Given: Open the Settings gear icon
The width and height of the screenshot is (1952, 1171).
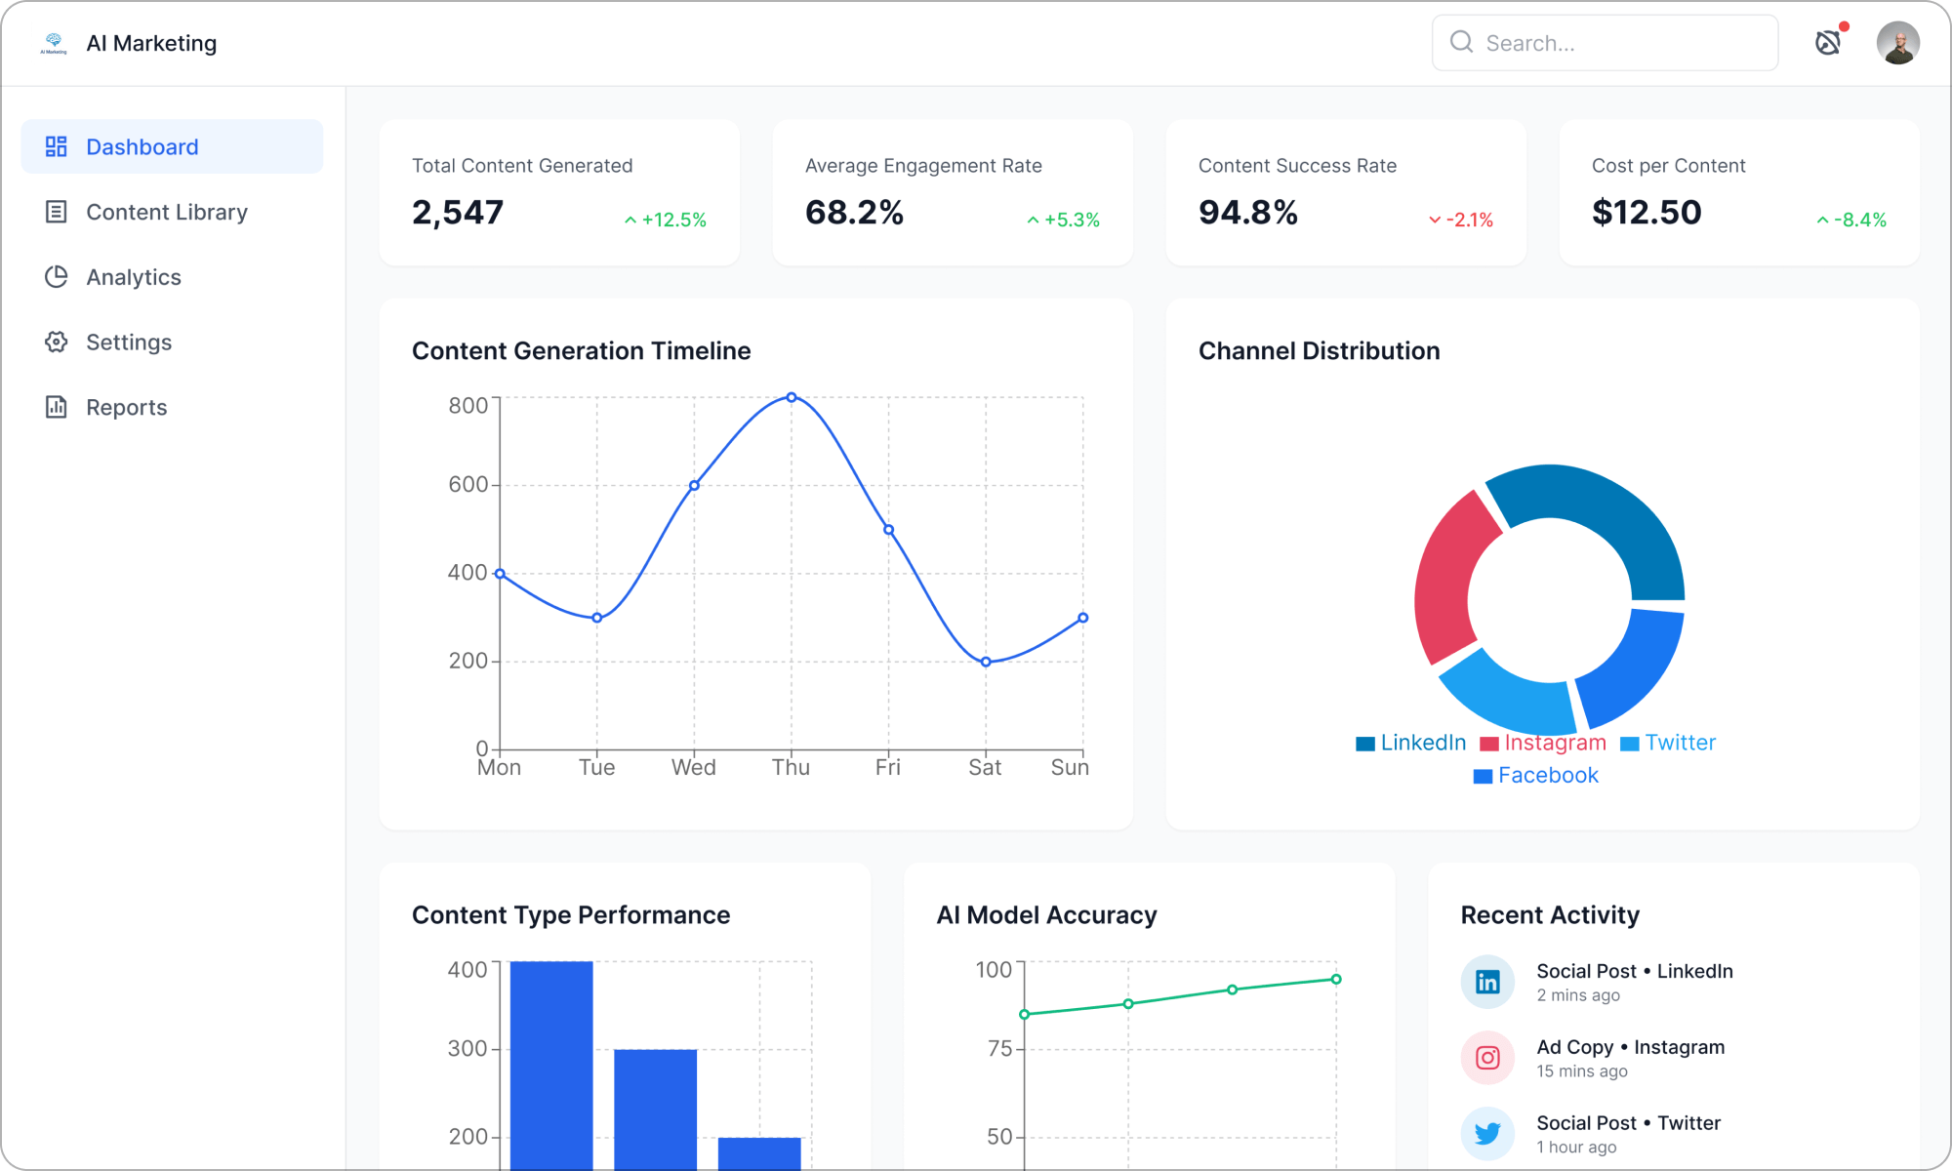Looking at the screenshot, I should (56, 342).
